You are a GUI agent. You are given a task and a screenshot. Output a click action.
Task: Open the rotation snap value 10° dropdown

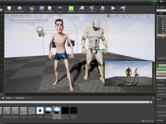pos(135,16)
